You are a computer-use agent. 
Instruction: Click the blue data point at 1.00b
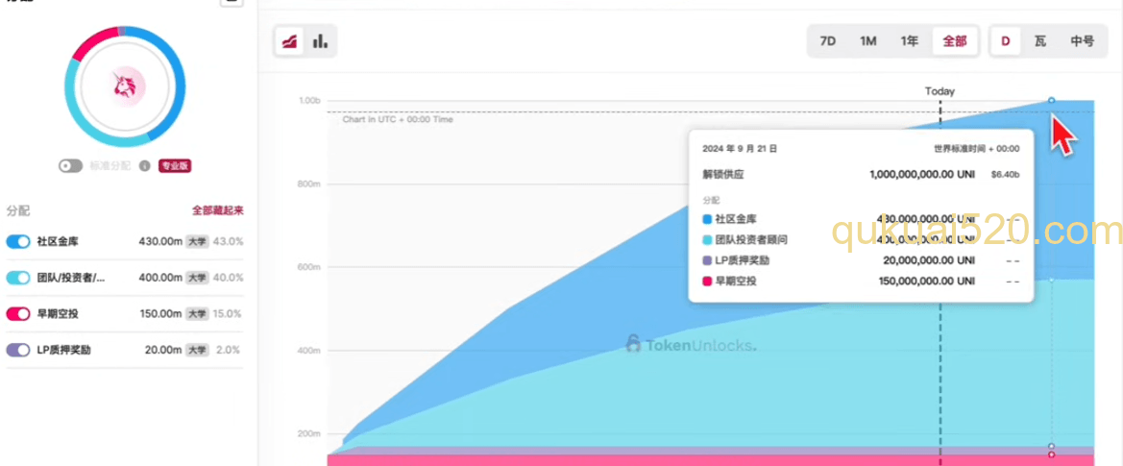pyautogui.click(x=1051, y=100)
